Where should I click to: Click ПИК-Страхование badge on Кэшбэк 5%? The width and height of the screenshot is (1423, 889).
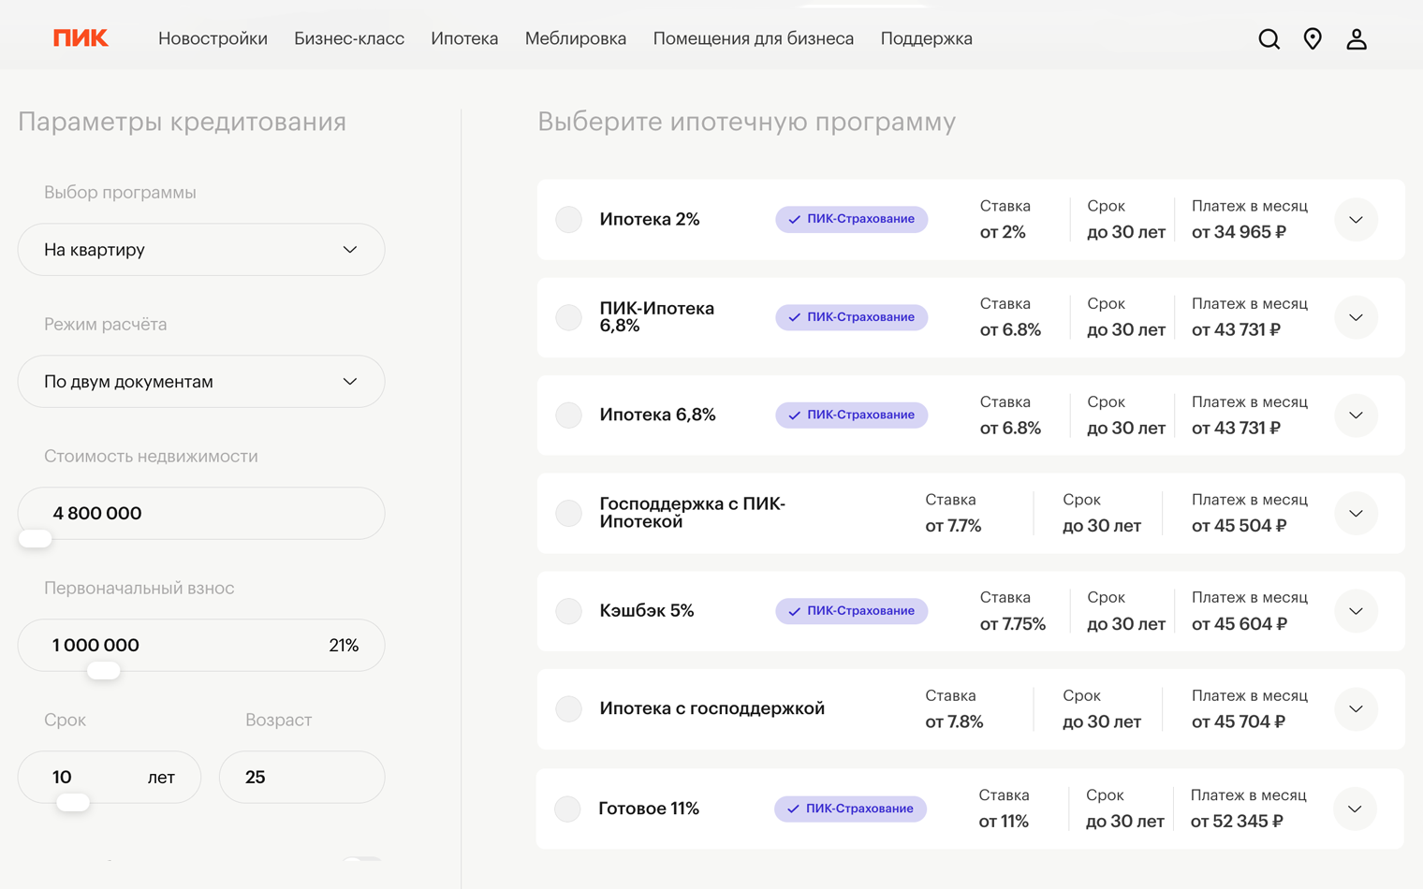851,611
